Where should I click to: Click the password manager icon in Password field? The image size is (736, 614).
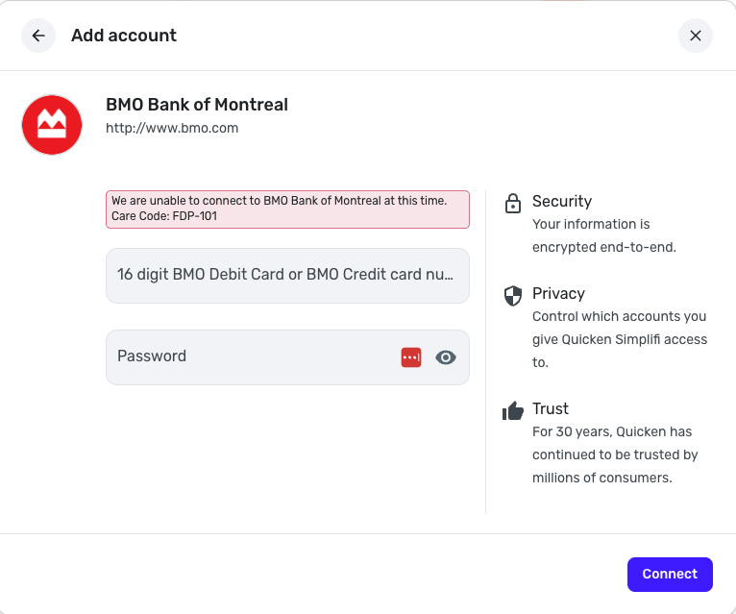(x=411, y=357)
